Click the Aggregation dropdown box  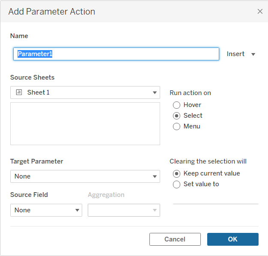point(124,210)
